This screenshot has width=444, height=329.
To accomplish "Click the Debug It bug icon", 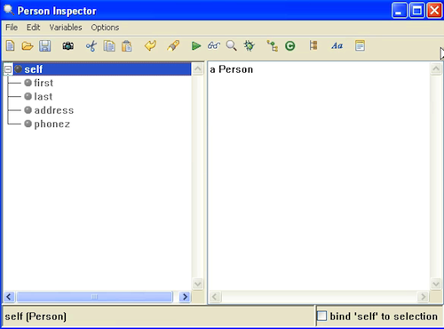I will (249, 46).
